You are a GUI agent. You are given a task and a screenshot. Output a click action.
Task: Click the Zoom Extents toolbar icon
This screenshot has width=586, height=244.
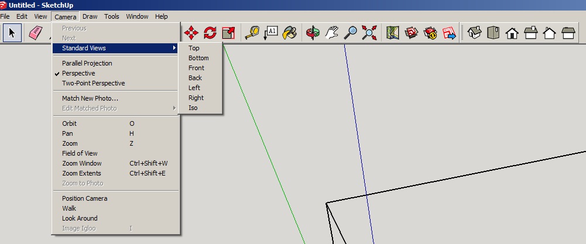[x=369, y=33]
